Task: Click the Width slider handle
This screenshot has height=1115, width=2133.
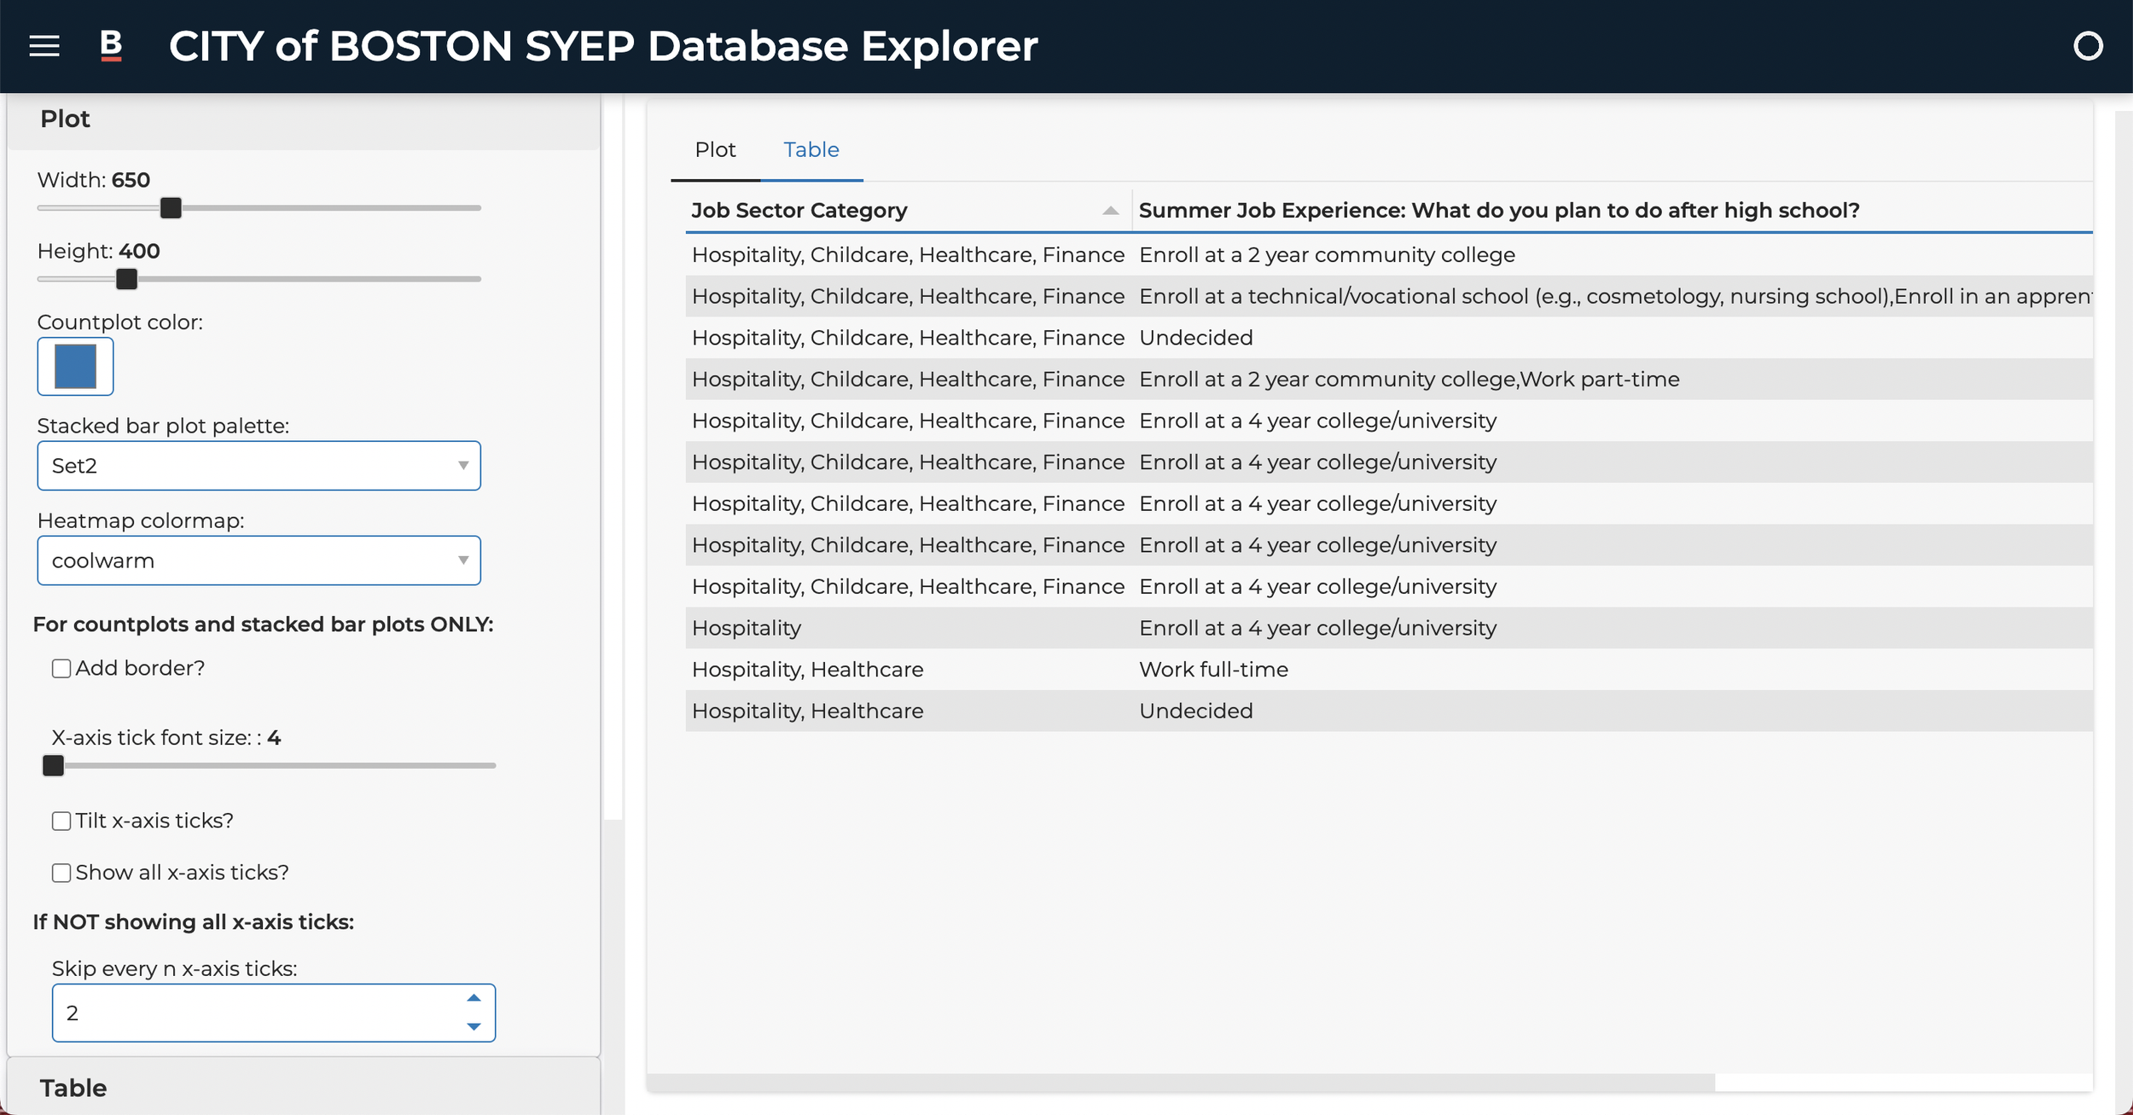Action: (171, 208)
